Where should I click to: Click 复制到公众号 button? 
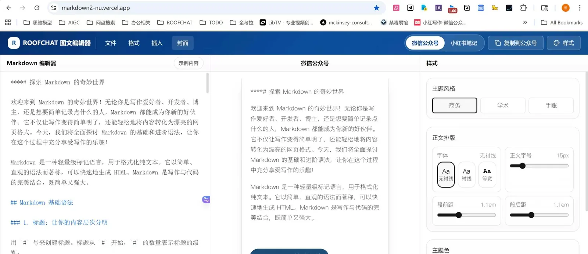click(516, 43)
